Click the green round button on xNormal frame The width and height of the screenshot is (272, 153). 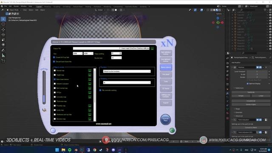[172, 130]
